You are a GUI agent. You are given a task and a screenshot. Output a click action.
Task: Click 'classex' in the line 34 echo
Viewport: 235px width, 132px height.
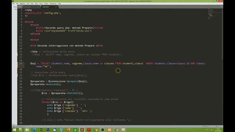70,111
